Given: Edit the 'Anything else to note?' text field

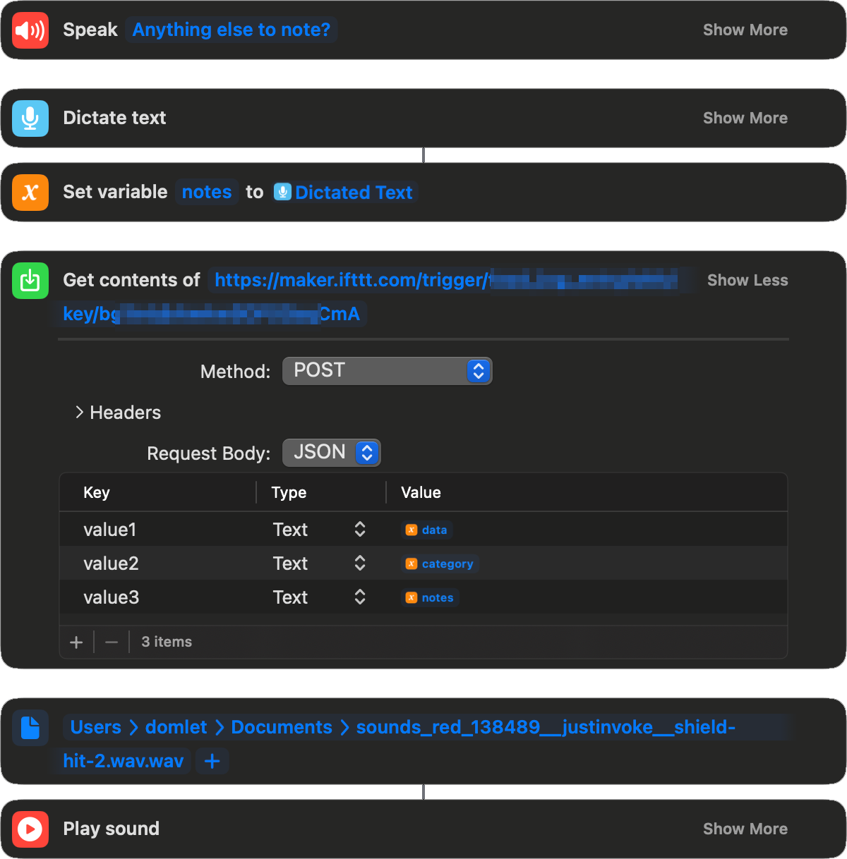Looking at the screenshot, I should click(232, 30).
